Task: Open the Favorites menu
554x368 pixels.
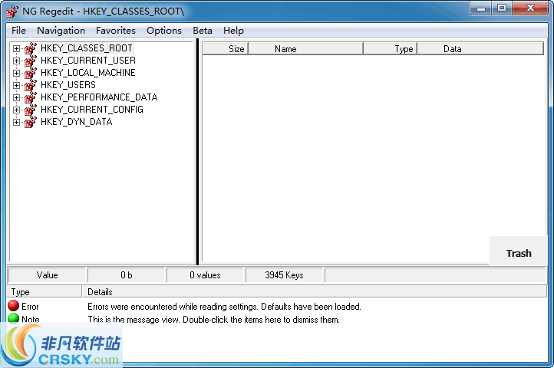Action: [x=116, y=31]
